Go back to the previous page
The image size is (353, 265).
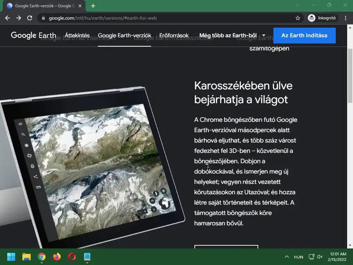coord(8,18)
